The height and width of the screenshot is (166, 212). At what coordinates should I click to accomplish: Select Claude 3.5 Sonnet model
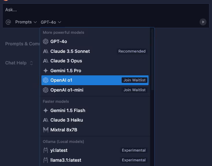click(x=95, y=51)
